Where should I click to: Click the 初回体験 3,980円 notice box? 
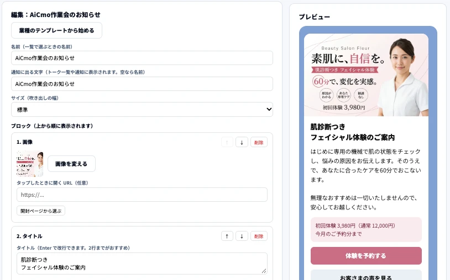(366, 230)
